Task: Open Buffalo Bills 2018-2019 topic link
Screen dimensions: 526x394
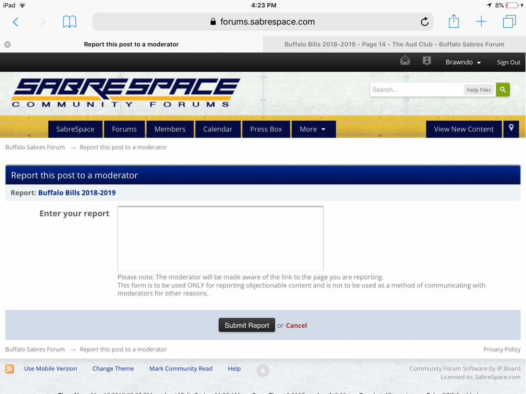Action: (x=77, y=193)
